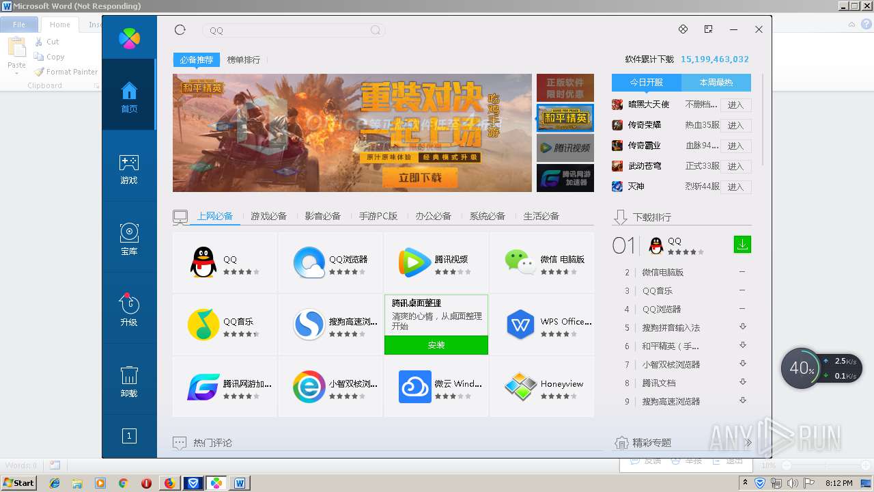This screenshot has height=492, width=874.
Task: Open the 游戏 games section in sidebar
Action: (x=129, y=169)
